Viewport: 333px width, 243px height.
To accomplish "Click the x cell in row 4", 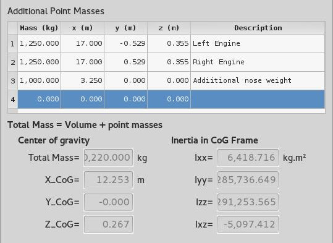I will click(83, 99).
